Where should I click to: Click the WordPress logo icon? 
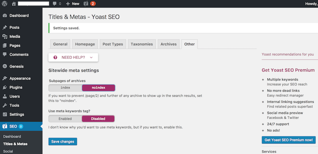click(5, 4)
